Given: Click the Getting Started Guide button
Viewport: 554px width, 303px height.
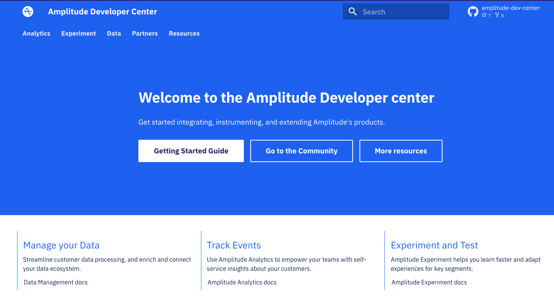Looking at the screenshot, I should [191, 151].
